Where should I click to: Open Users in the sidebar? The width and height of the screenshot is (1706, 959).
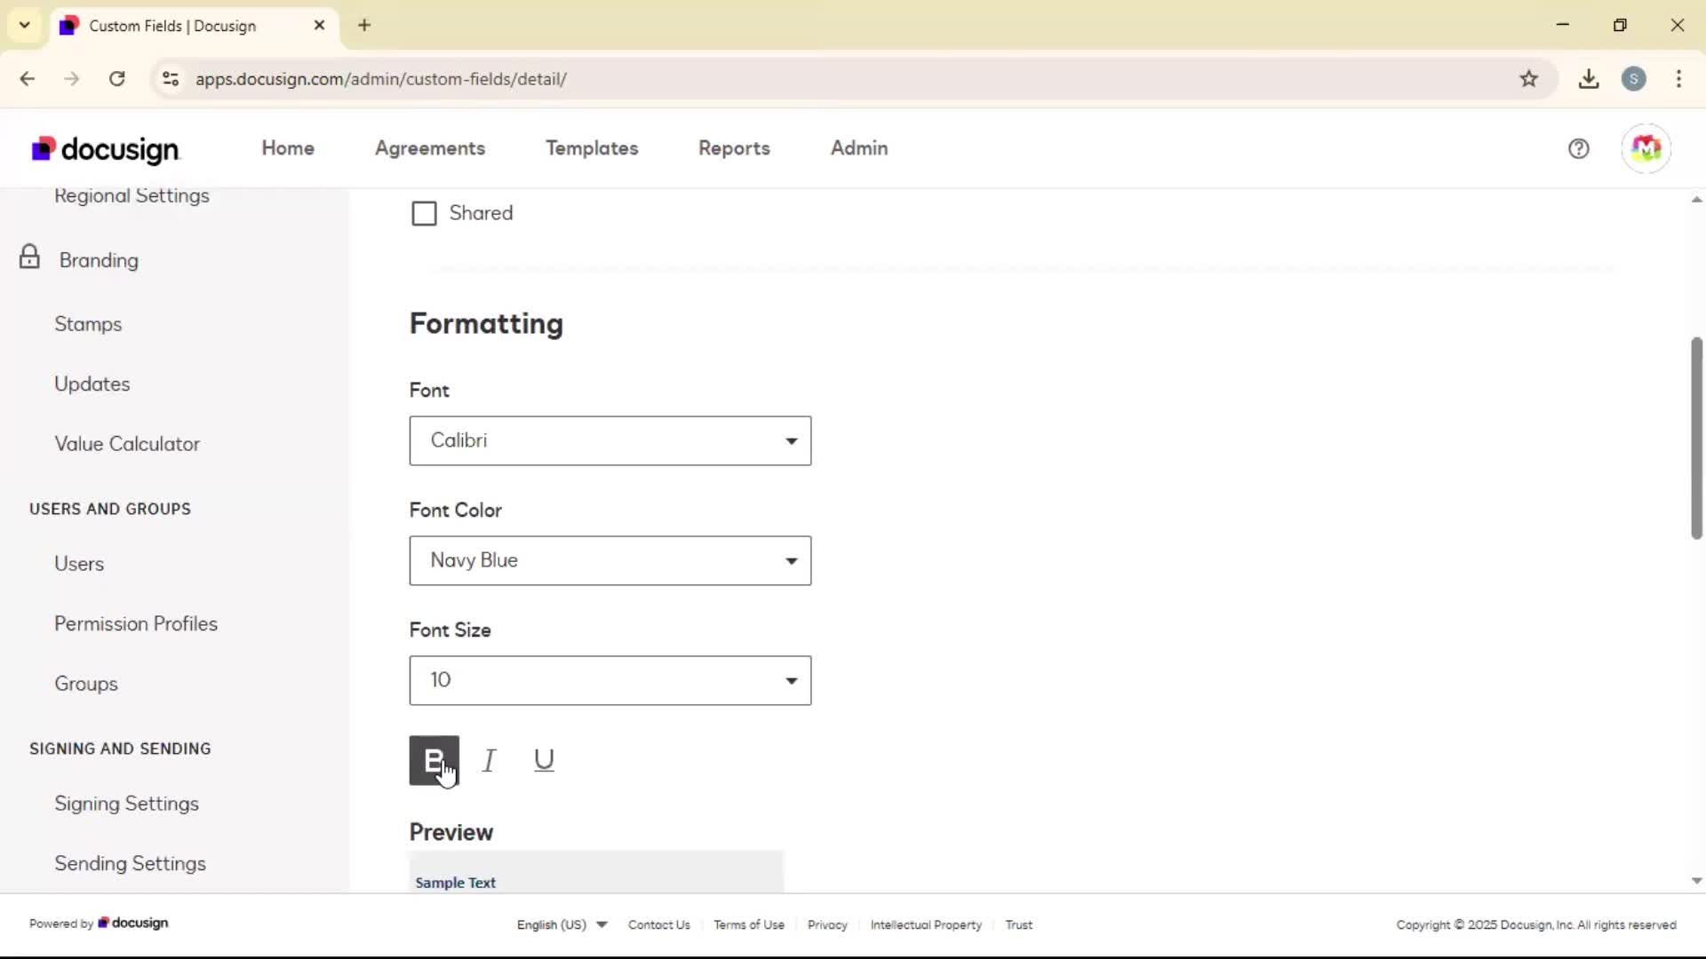point(79,564)
